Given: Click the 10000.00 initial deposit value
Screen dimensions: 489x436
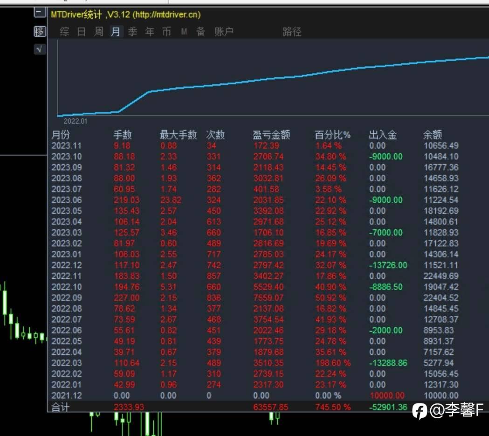Looking at the screenshot, I should (387, 395).
